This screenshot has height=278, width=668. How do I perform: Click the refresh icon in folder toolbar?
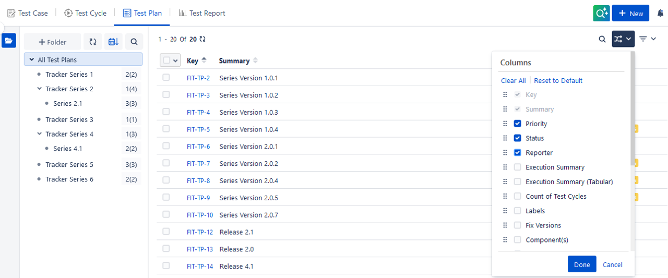click(92, 42)
